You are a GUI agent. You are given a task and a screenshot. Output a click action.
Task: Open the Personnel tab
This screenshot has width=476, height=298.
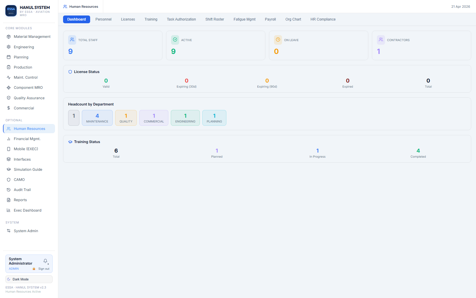coord(103,19)
